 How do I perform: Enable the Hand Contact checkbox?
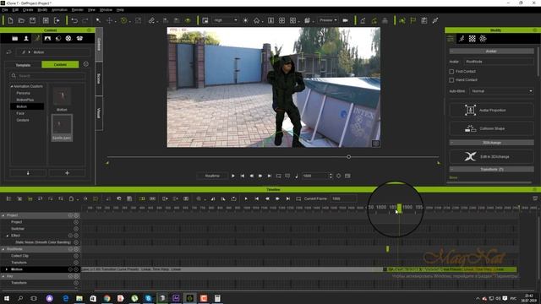[x=451, y=80]
